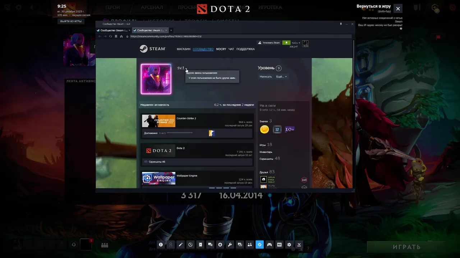Viewport: 460px width, 258px height.
Task: Open the green notifications bell
Action: [286, 43]
